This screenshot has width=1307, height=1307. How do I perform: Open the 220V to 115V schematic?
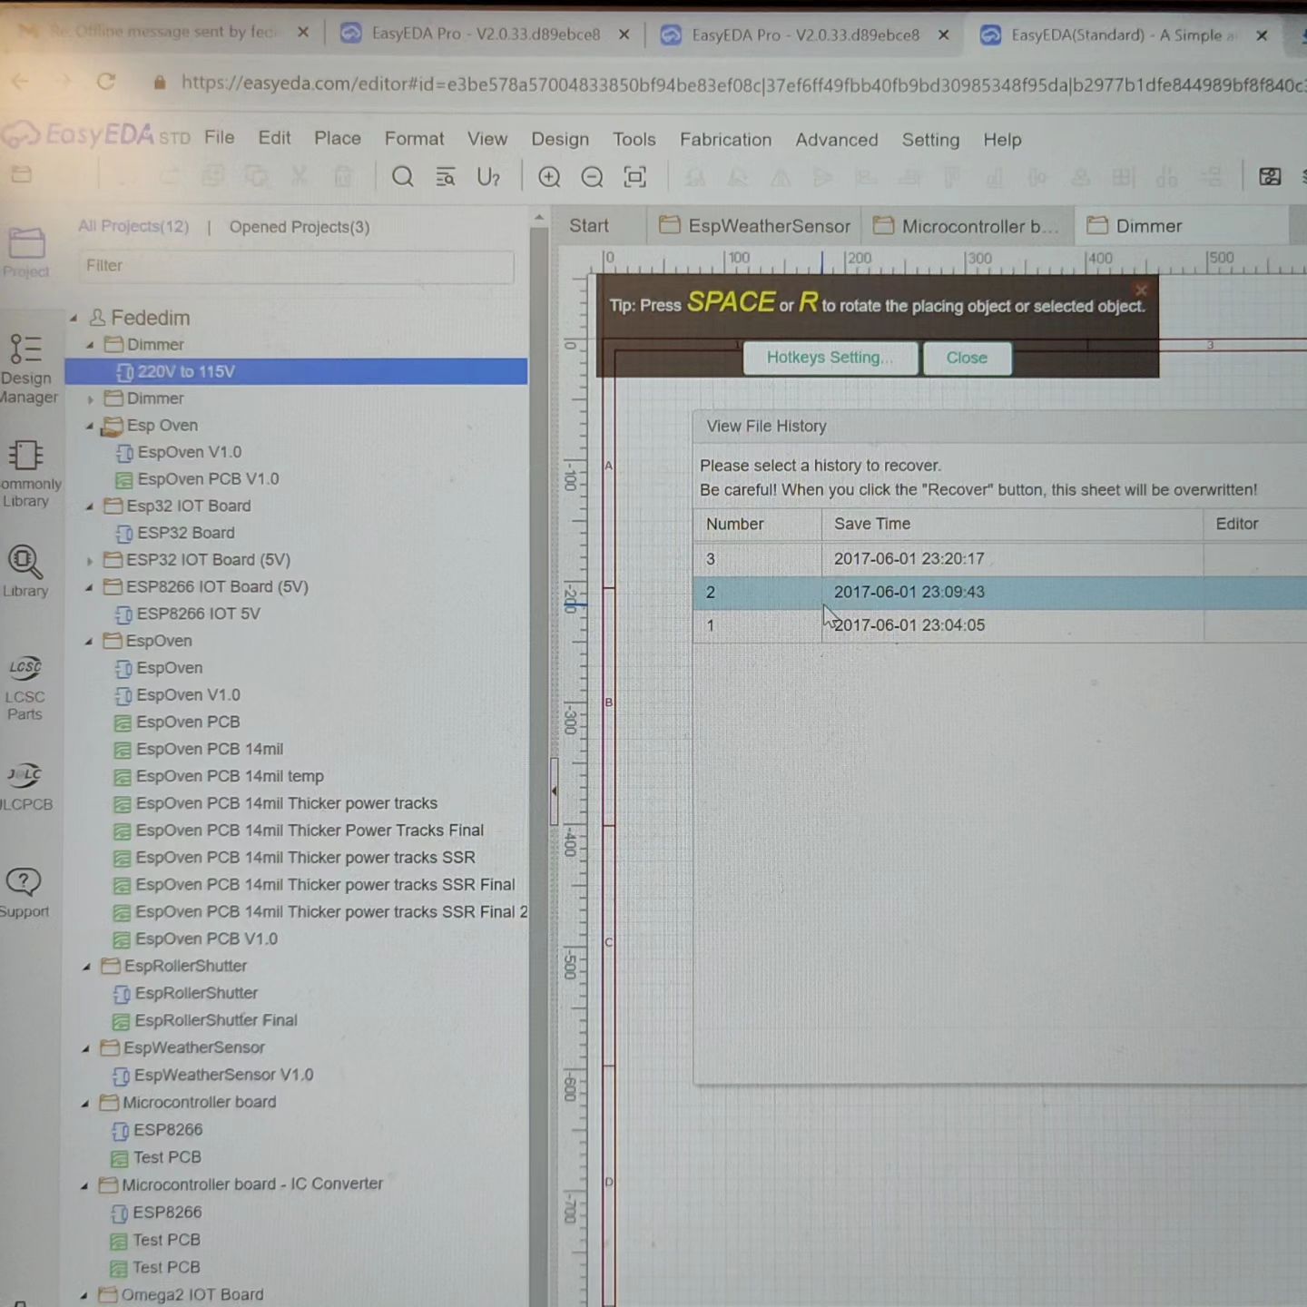pos(186,371)
